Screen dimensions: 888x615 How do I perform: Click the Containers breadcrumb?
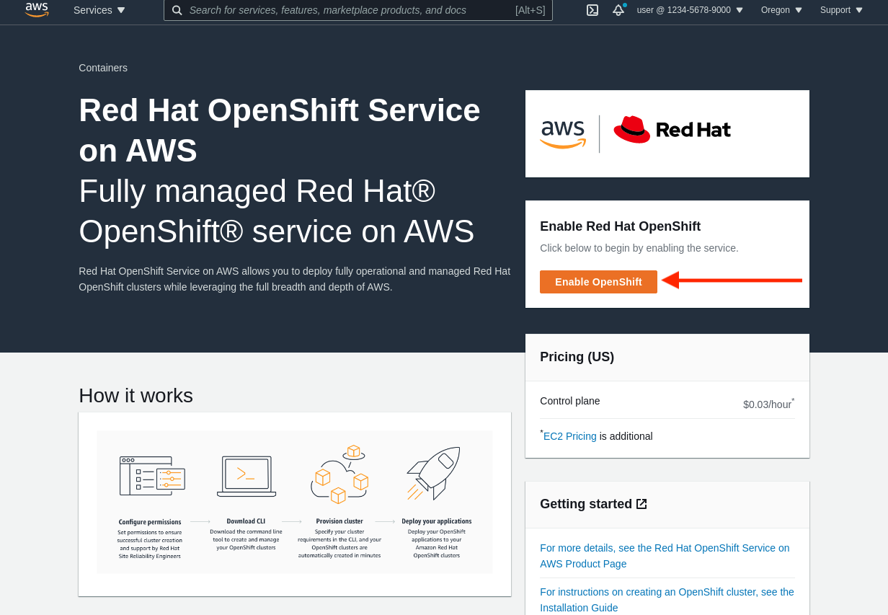tap(102, 68)
